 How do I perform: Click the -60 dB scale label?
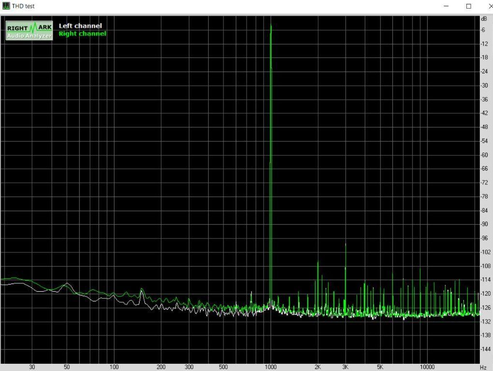click(x=484, y=155)
